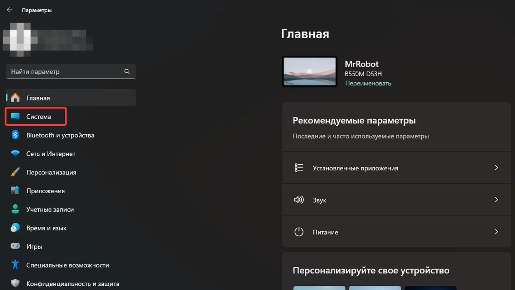
Task: Open Приложения in the sidebar
Action: point(45,191)
